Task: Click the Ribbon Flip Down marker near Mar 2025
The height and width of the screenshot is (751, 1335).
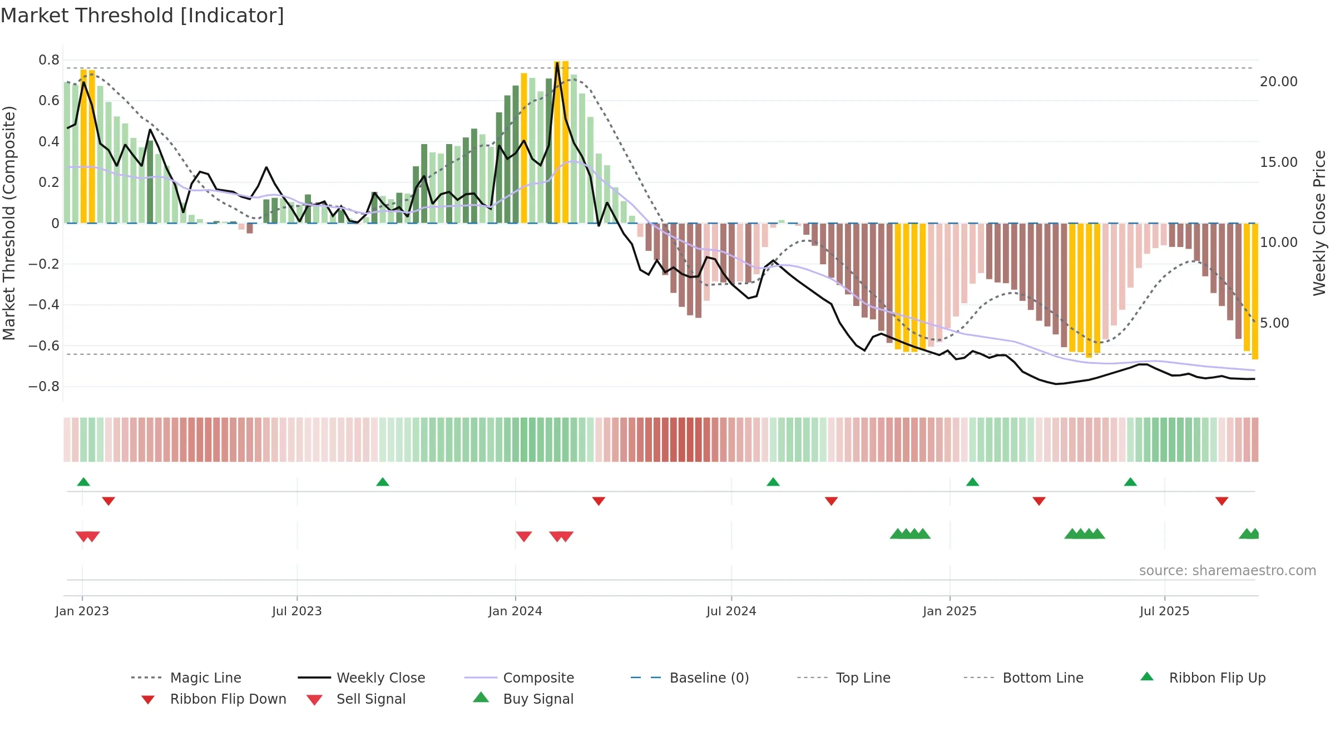Action: pyautogui.click(x=1039, y=501)
